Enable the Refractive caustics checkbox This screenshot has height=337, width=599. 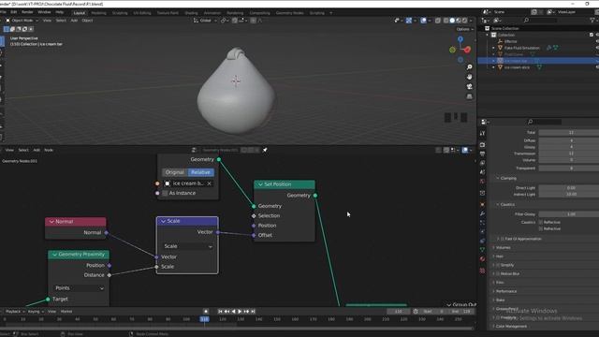pos(541,228)
